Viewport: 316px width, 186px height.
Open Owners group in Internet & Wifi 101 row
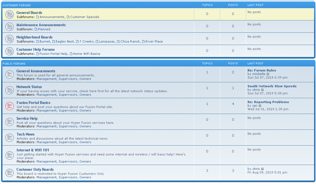tap(85, 162)
